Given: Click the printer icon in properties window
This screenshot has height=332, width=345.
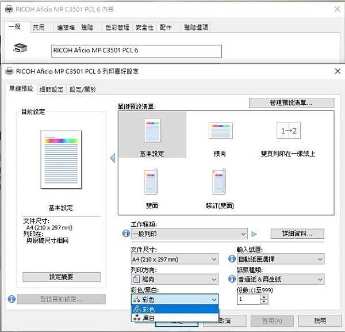Looking at the screenshot, I should click(20, 48).
